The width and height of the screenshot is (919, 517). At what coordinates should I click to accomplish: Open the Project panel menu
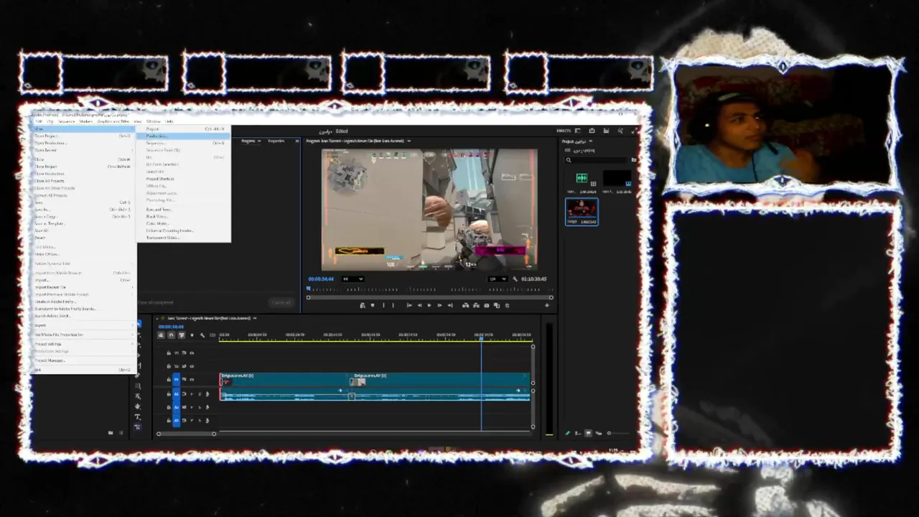tap(591, 141)
